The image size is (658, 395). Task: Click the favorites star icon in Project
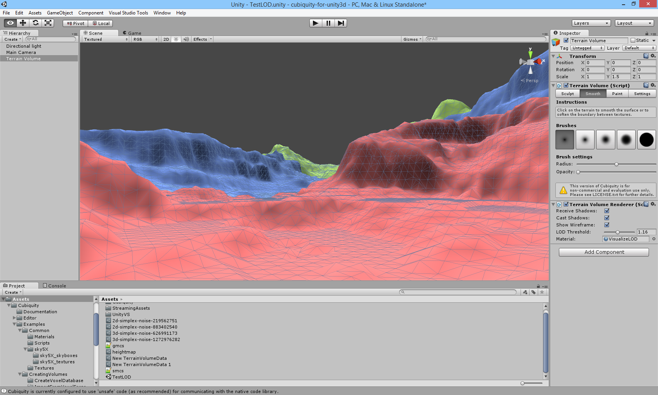pos(542,292)
